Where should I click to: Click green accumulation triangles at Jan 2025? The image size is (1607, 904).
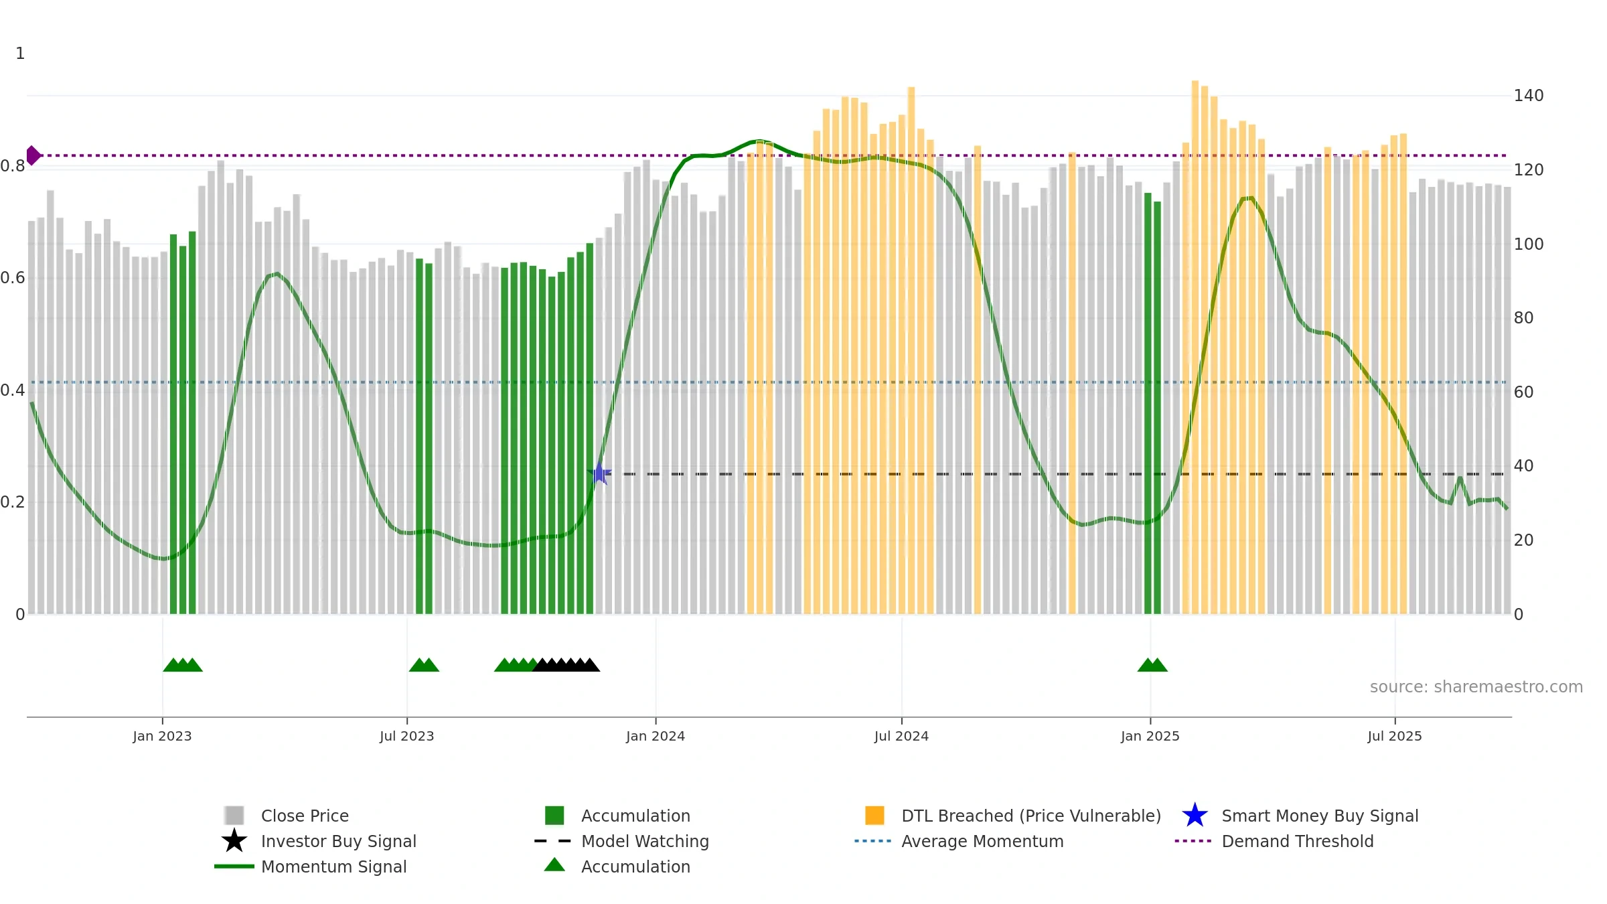1152,665
